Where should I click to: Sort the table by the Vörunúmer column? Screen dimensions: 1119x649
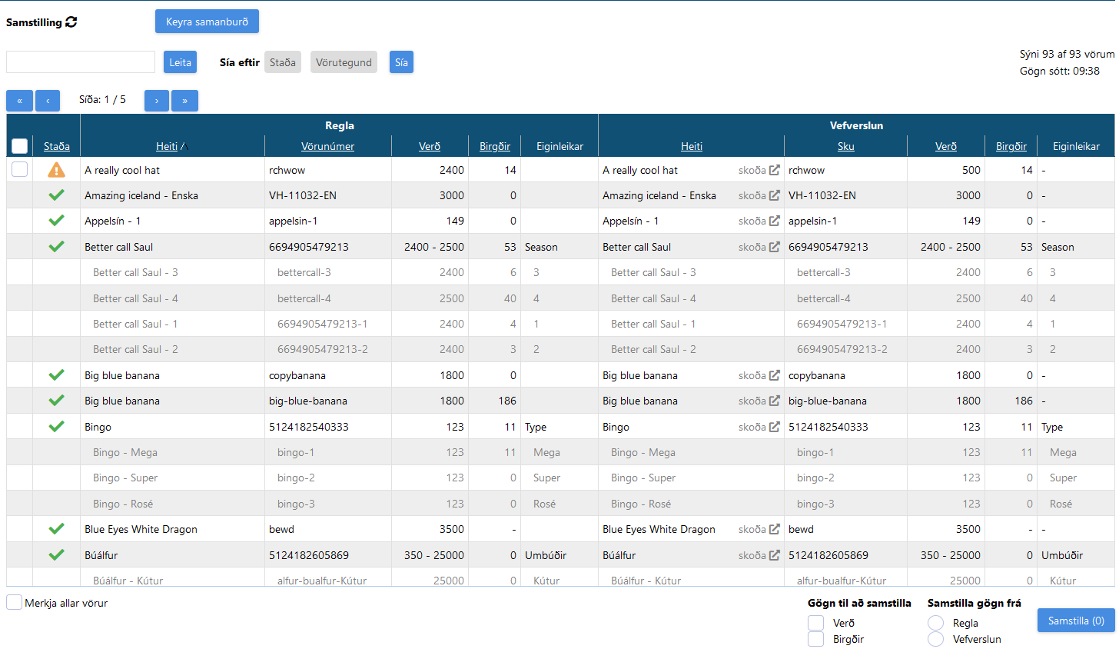pyautogui.click(x=327, y=145)
